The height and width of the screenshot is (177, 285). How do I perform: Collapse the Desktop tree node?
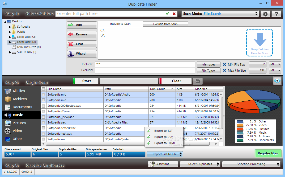5,22
